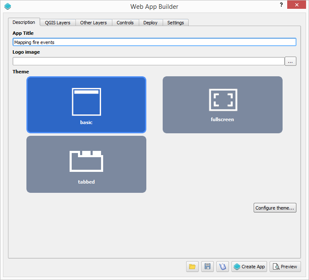The image size is (309, 280).
Task: Open the help book icon
Action: [x=223, y=267]
